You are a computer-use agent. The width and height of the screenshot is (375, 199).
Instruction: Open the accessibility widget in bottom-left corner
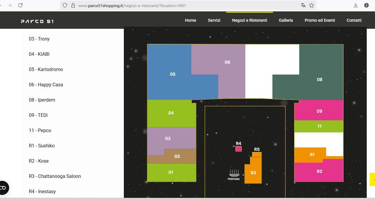point(4,188)
